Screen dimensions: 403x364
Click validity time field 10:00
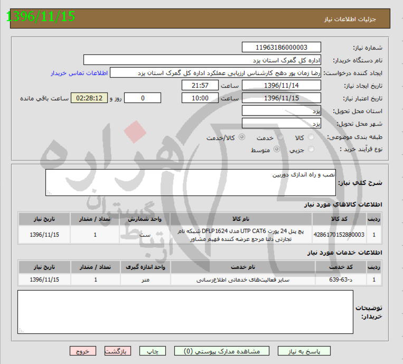point(200,98)
